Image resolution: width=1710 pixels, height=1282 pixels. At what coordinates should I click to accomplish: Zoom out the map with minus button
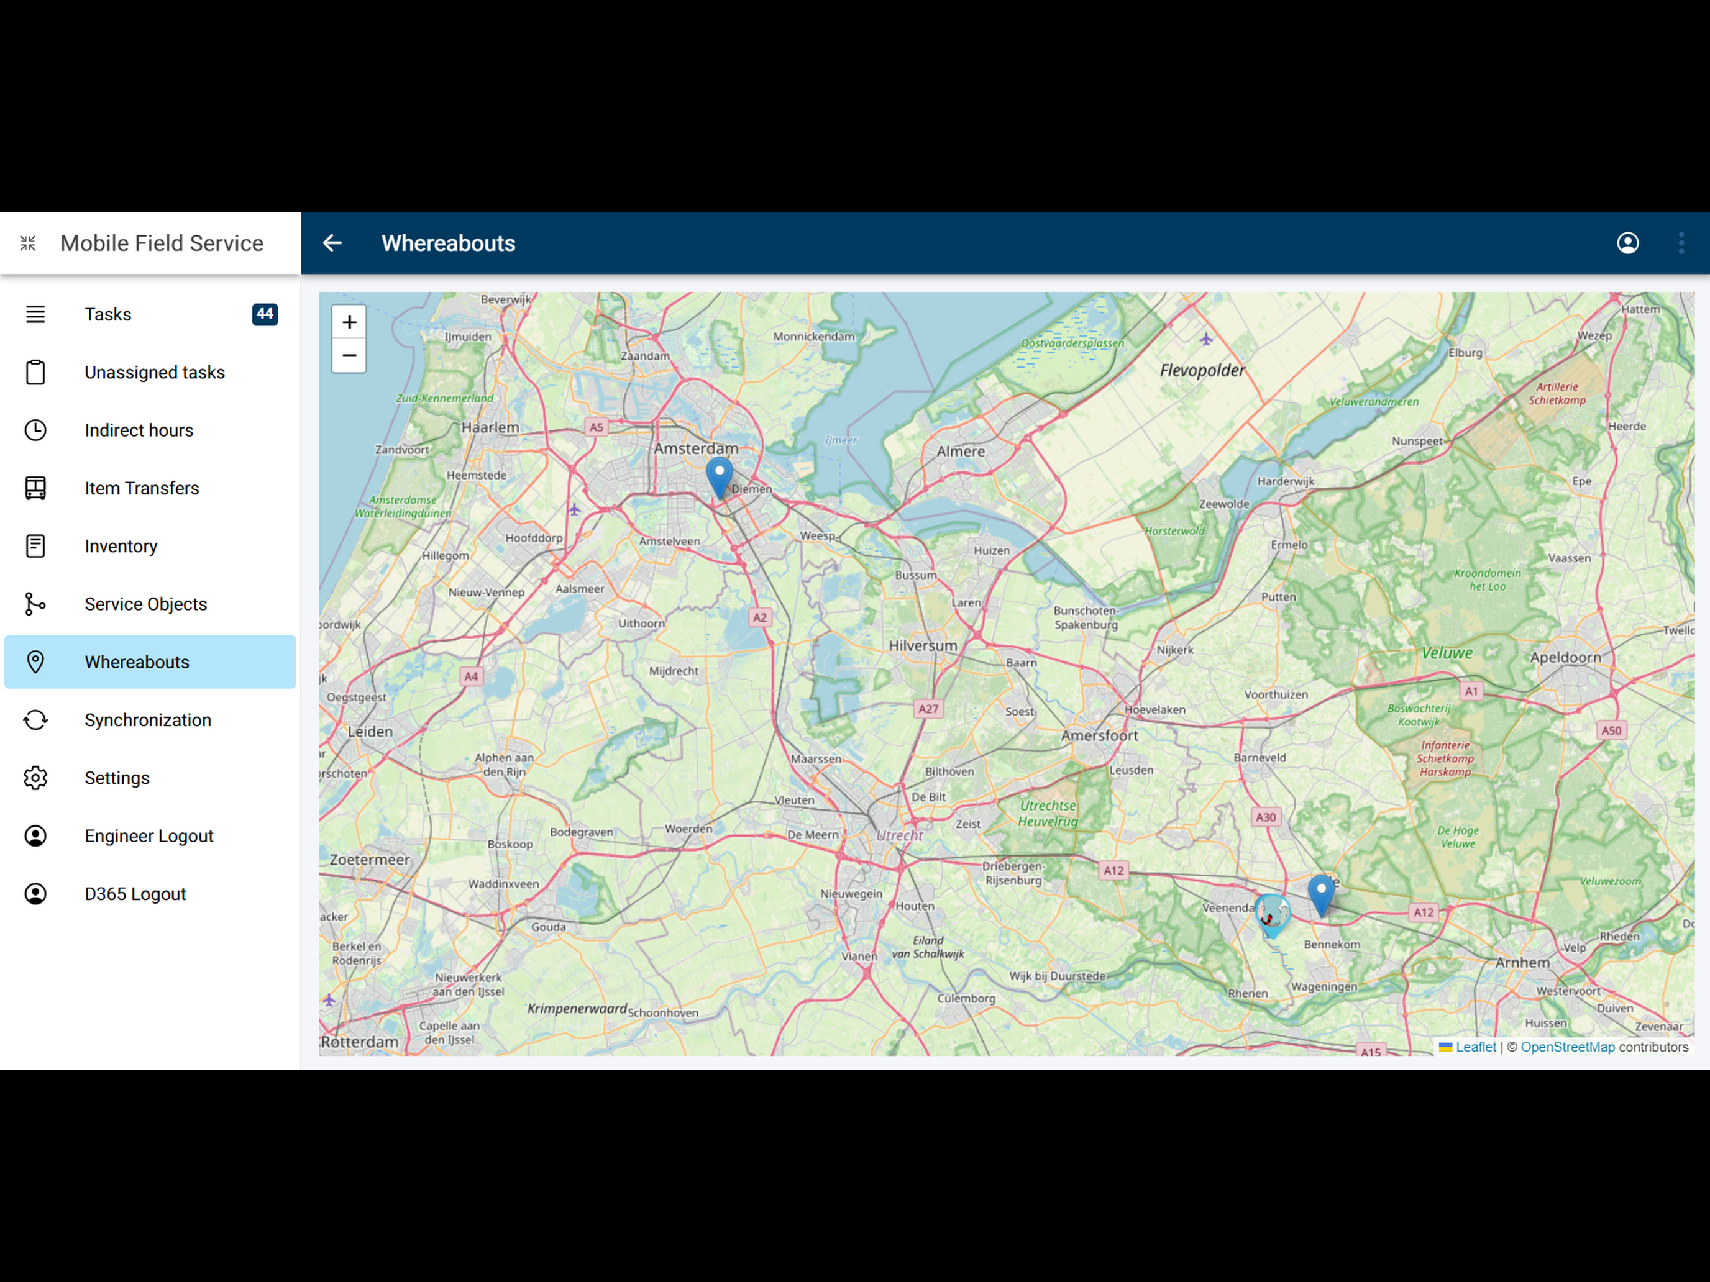tap(349, 355)
